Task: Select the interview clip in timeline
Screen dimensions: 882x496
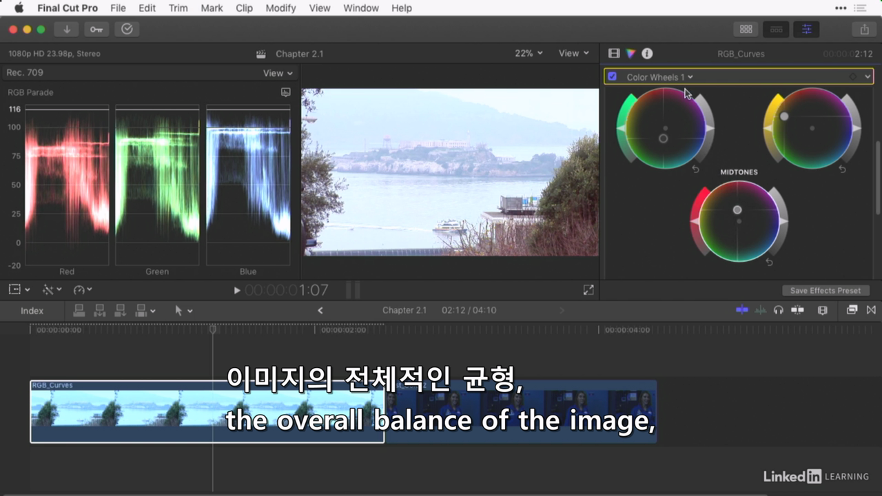Action: coord(520,411)
